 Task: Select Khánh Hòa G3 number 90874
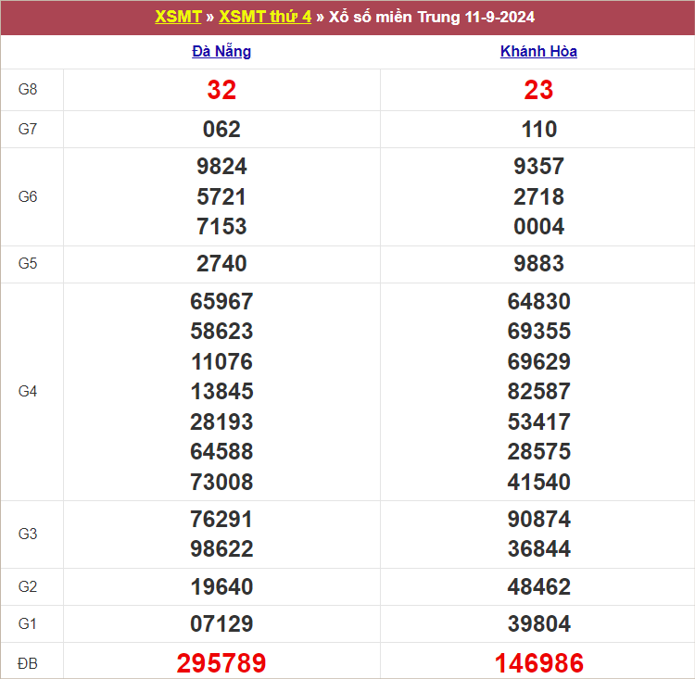pyautogui.click(x=538, y=519)
